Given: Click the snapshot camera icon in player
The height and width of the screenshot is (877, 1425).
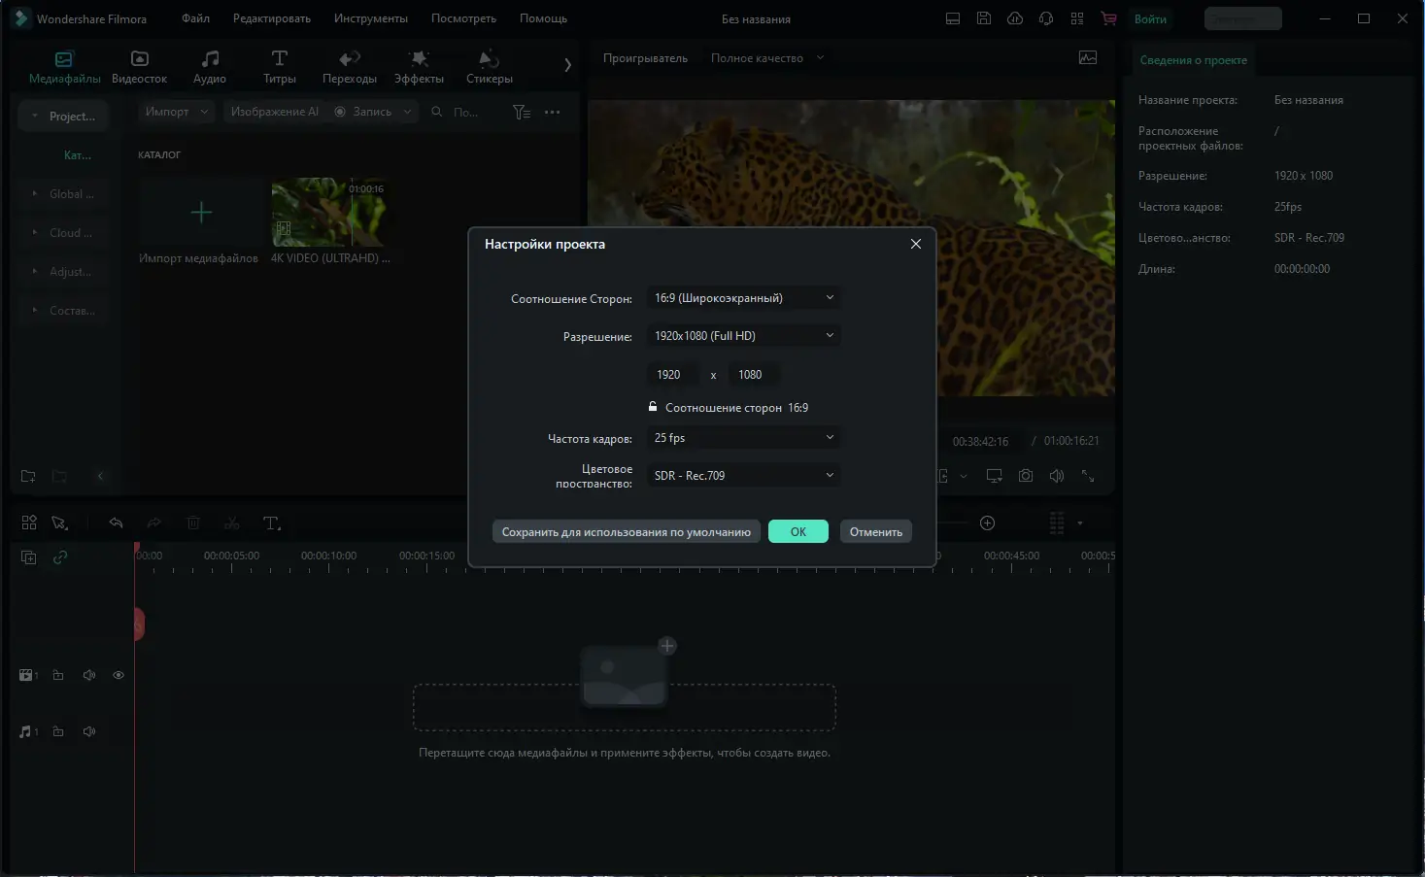Looking at the screenshot, I should 1026,476.
